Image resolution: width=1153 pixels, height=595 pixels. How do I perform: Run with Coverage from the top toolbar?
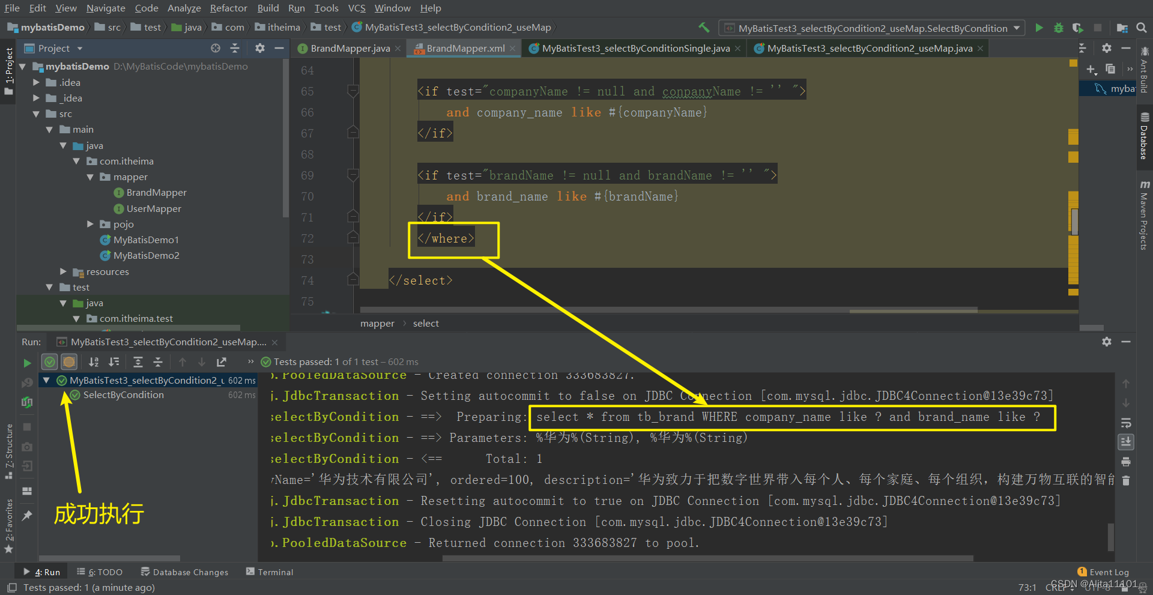pyautogui.click(x=1078, y=28)
